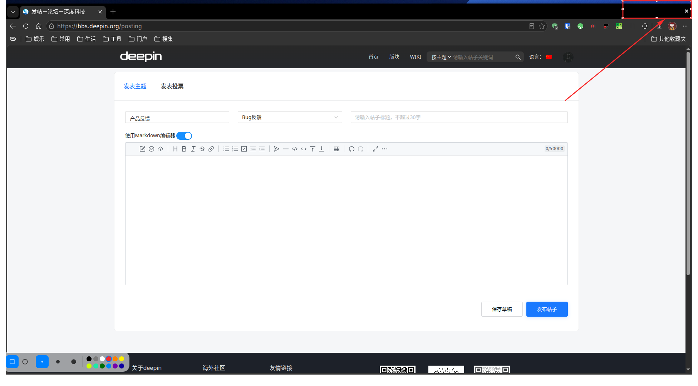Open the 产品反馈 board selector
Viewport: 698px width, 386px height.
pos(177,117)
